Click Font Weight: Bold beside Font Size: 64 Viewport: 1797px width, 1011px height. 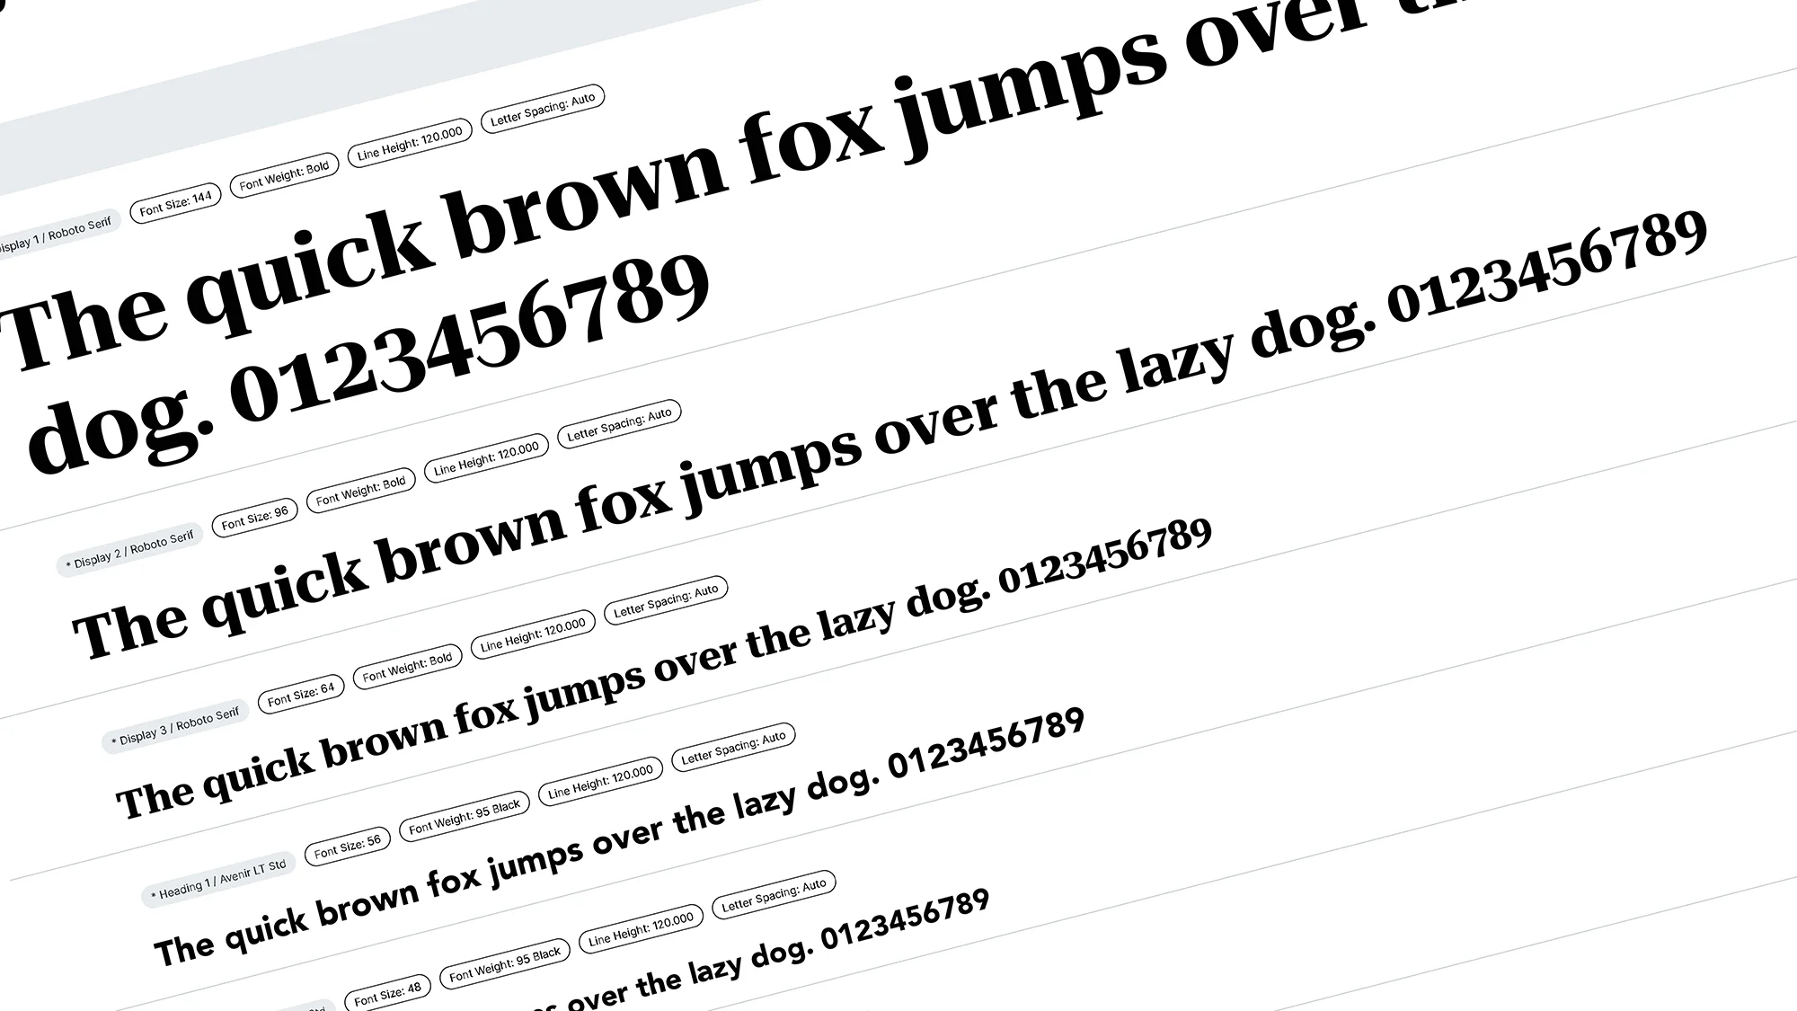[x=407, y=667]
